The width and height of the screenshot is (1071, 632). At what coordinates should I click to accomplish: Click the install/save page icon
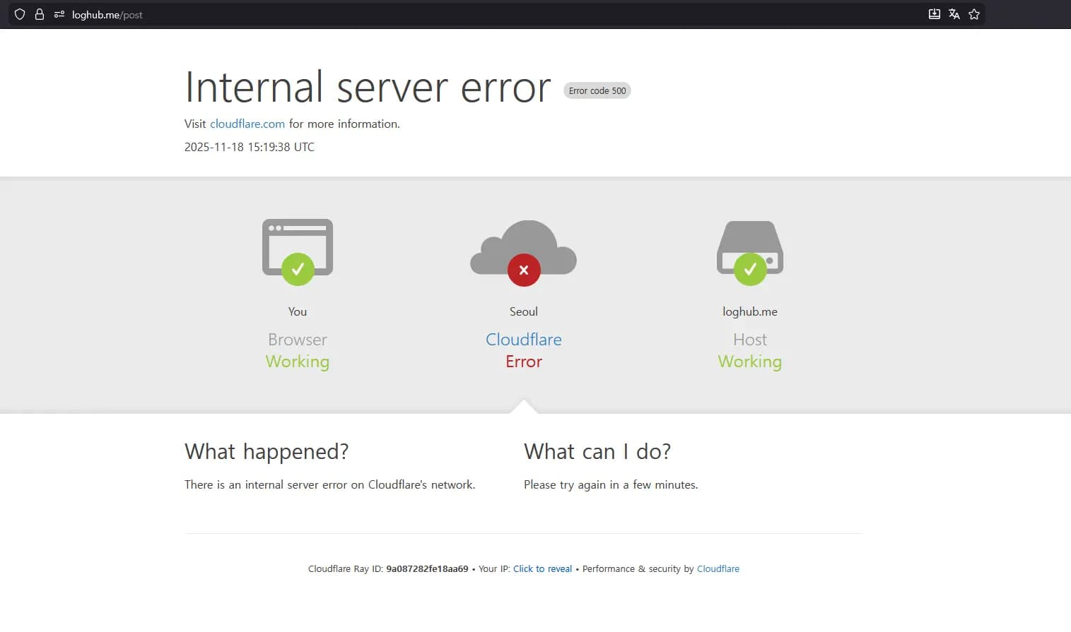pyautogui.click(x=934, y=14)
